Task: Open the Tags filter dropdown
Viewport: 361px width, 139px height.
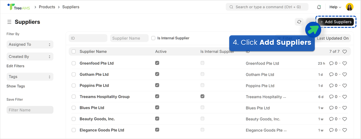Action: pos(30,77)
